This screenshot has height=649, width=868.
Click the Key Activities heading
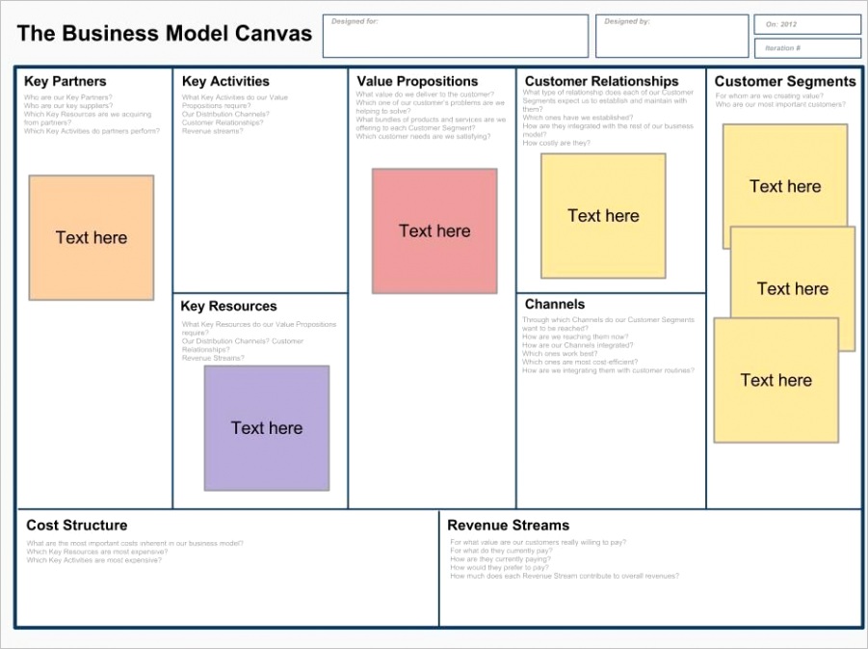point(225,82)
